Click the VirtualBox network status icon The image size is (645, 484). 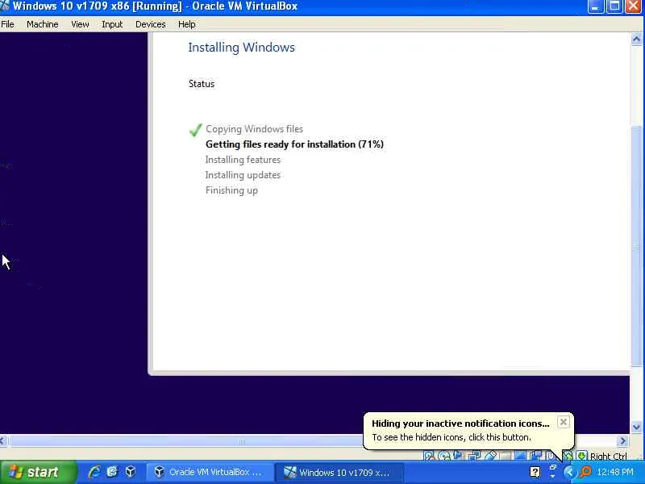click(474, 456)
